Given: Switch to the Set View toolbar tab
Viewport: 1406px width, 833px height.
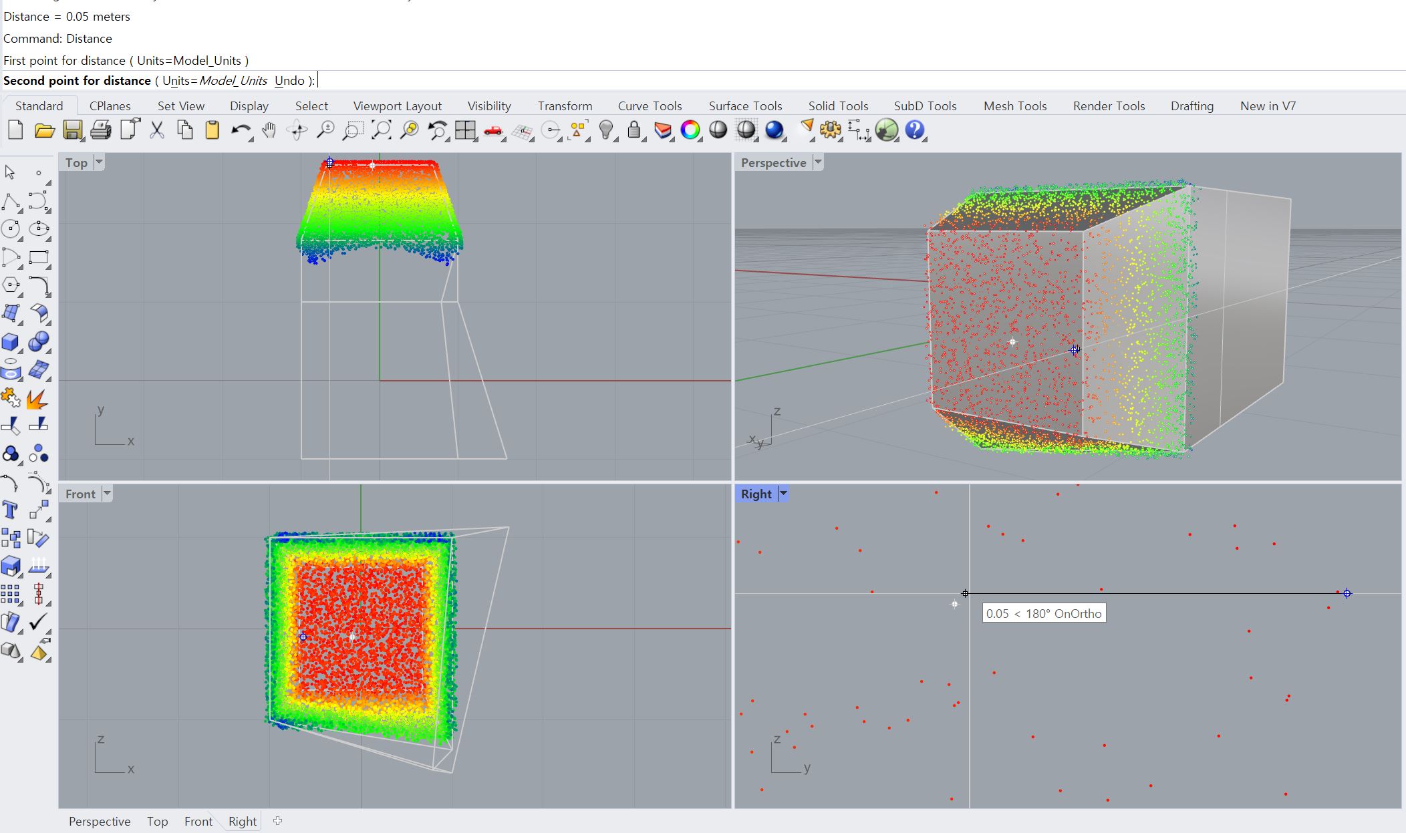Looking at the screenshot, I should coord(181,106).
